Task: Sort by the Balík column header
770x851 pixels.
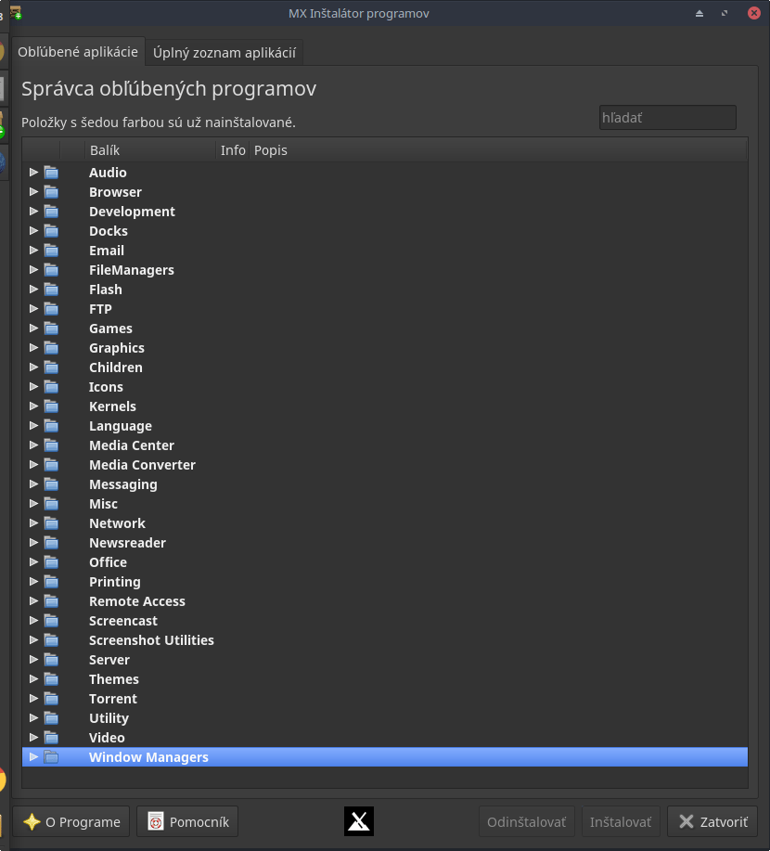Action: [150, 150]
